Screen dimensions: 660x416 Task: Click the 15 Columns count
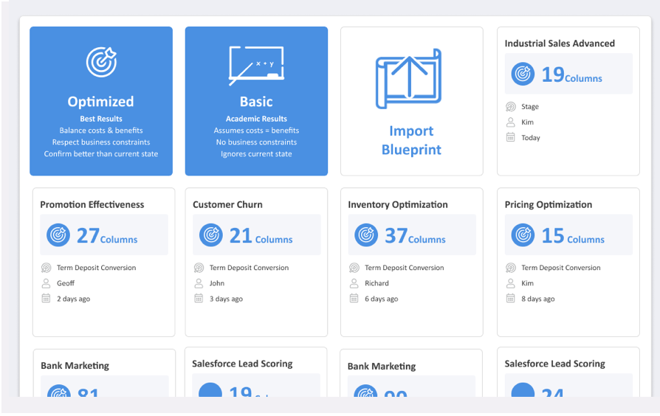click(x=573, y=235)
